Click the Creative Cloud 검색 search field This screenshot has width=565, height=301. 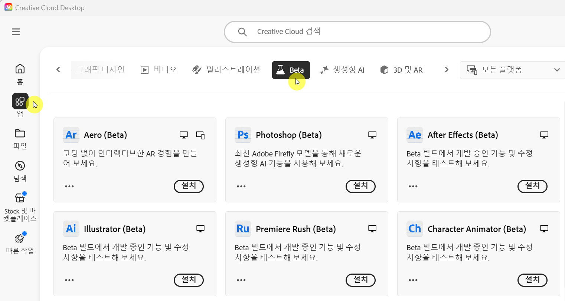(357, 32)
